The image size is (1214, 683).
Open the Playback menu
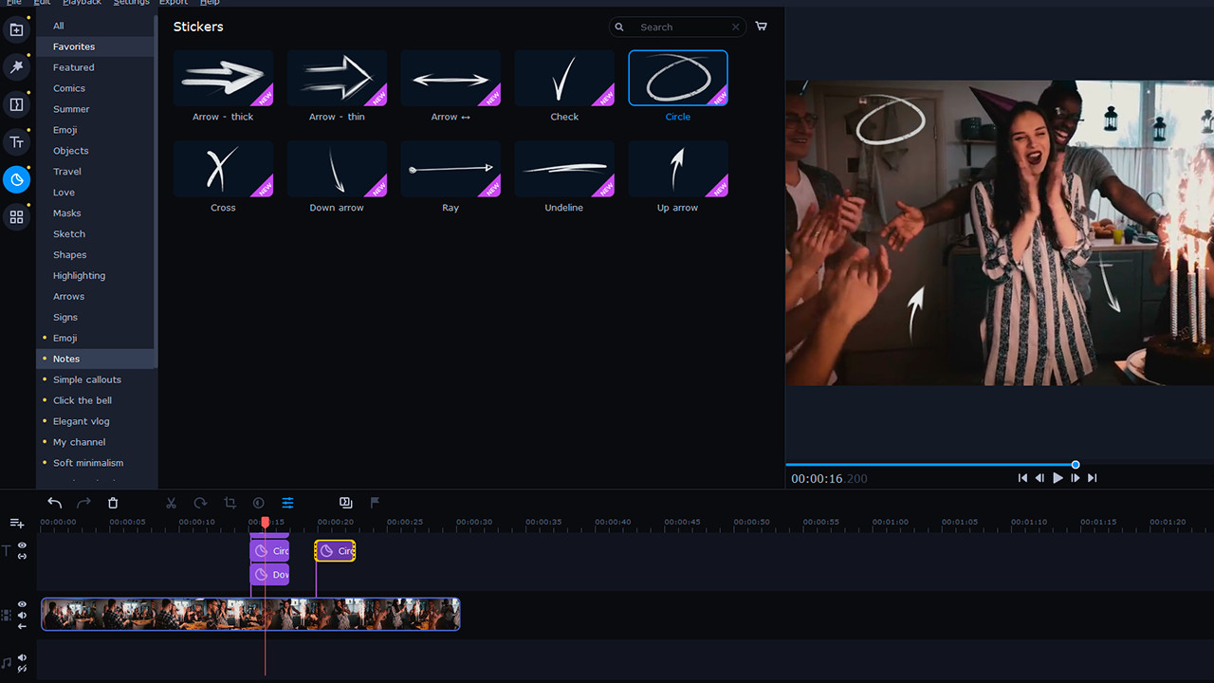pyautogui.click(x=80, y=3)
